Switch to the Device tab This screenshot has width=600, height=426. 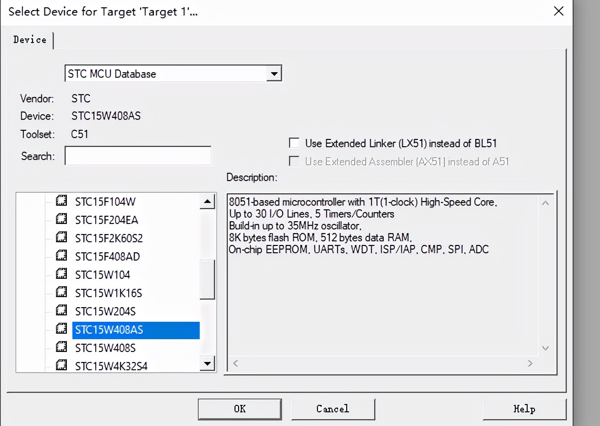pos(30,40)
